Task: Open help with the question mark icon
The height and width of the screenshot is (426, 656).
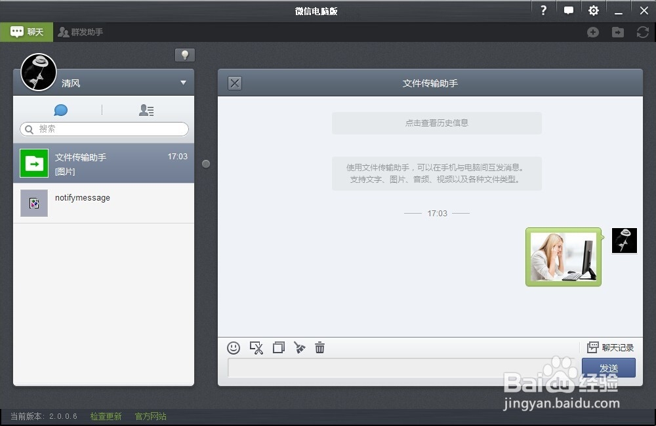Action: pos(543,10)
